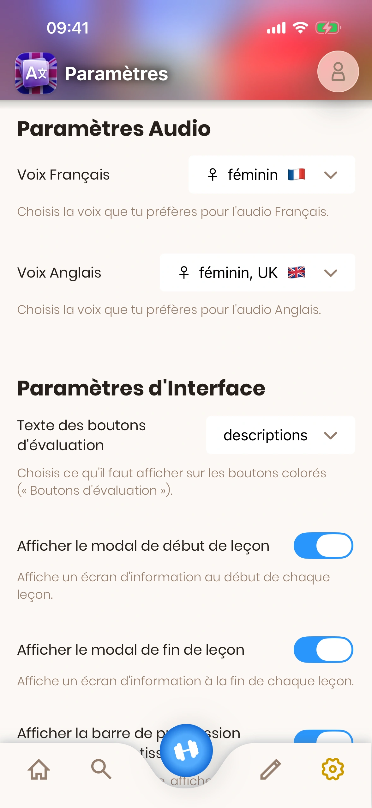This screenshot has width=372, height=808.
Task: Toggle the progress bar display switch
Action: pos(323,737)
